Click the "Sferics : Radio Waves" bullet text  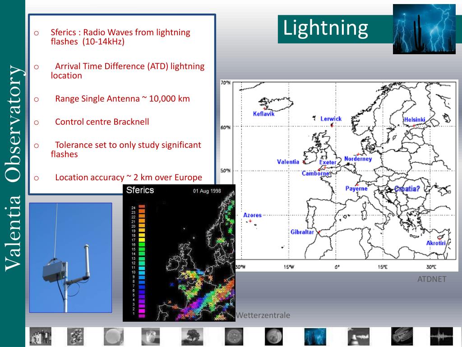[120, 37]
